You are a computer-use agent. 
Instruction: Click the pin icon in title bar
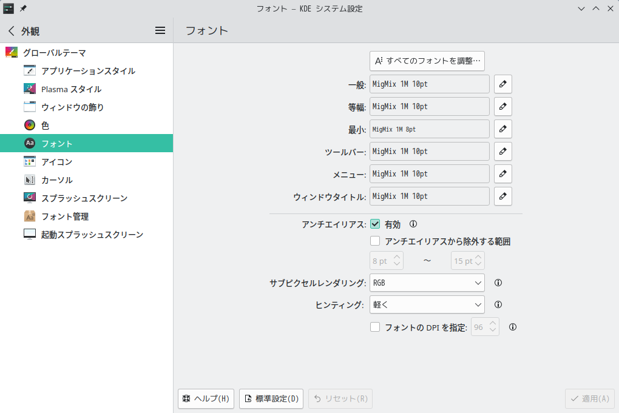pos(23,8)
